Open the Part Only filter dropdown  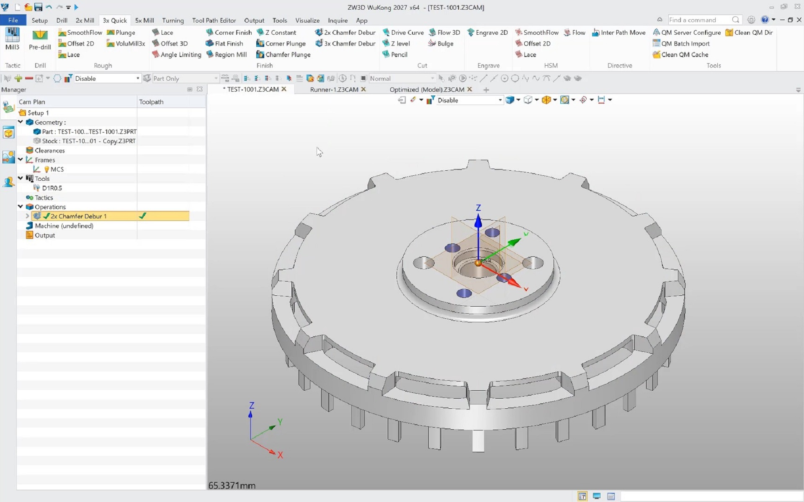[216, 78]
